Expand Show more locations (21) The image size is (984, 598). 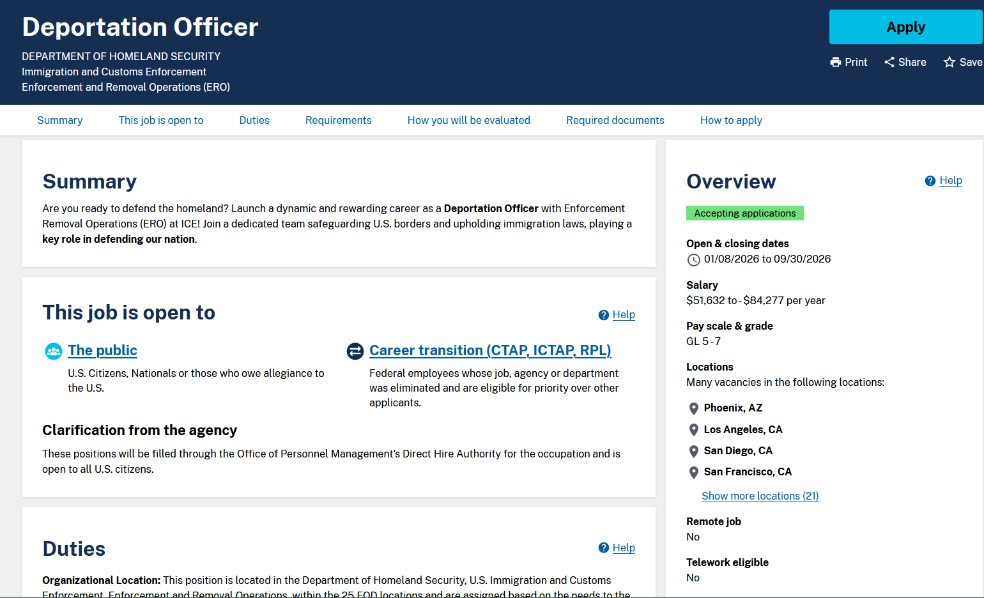click(x=760, y=496)
